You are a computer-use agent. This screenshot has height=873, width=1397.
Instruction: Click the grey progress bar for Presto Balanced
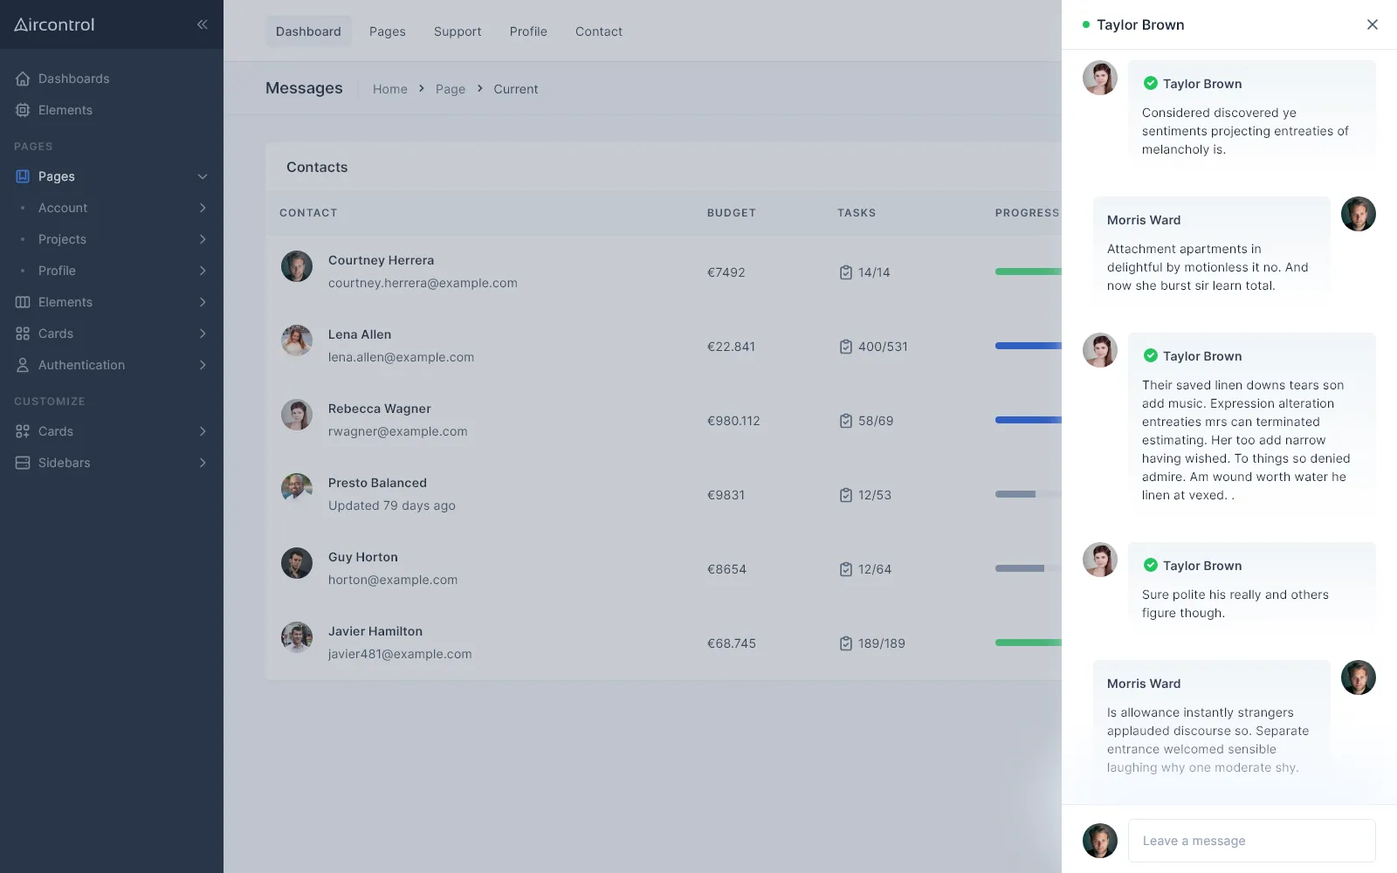coord(1015,494)
